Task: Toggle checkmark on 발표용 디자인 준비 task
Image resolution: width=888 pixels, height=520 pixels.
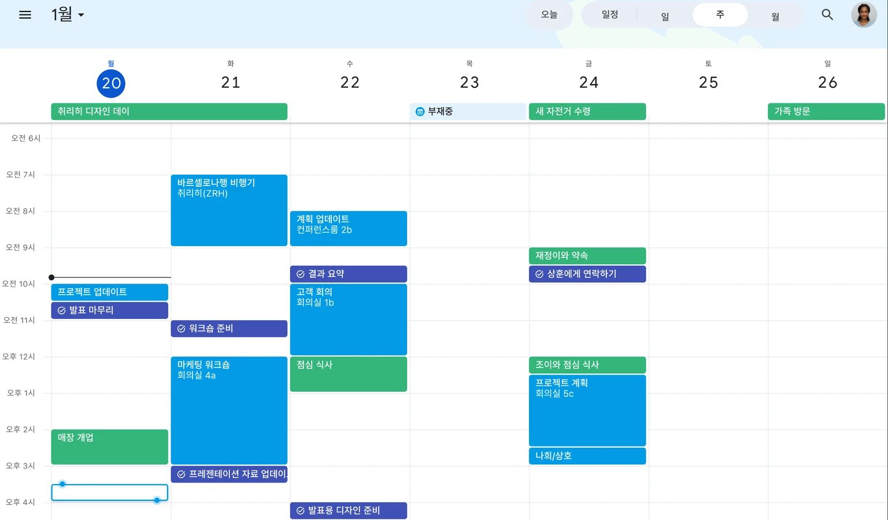Action: pos(301,511)
